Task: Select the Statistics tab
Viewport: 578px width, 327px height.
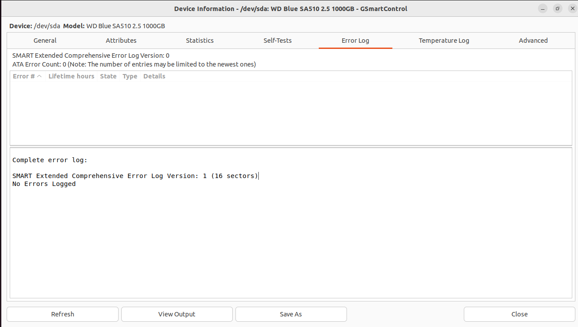Action: point(200,41)
